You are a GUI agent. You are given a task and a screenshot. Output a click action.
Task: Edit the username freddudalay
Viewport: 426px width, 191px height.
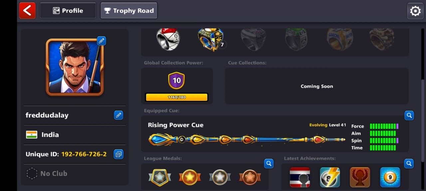118,115
